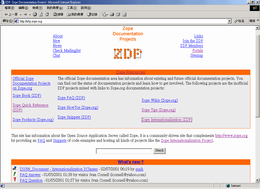Go back using the 上一頁 button
The width and height of the screenshot is (260, 189).
pyautogui.click(x=11, y=14)
